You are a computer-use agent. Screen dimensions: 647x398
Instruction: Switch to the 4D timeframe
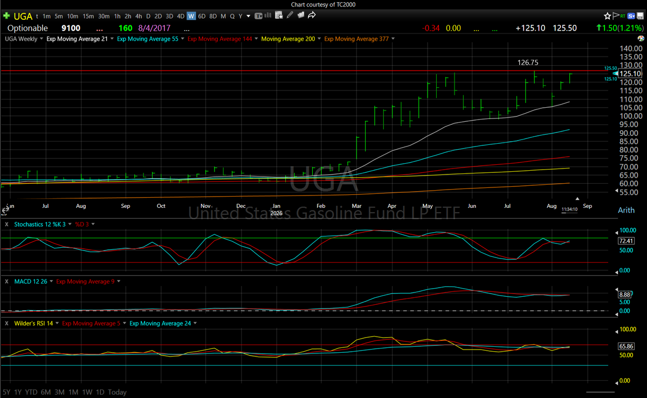[x=180, y=16]
